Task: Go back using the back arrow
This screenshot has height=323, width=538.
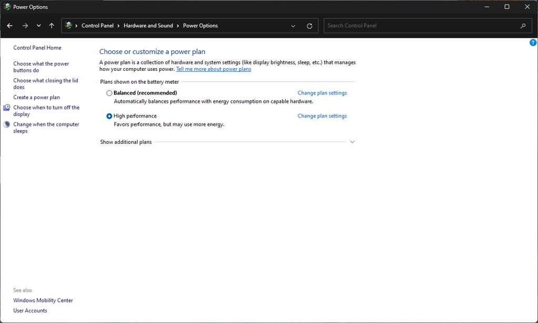Action: click(9, 26)
